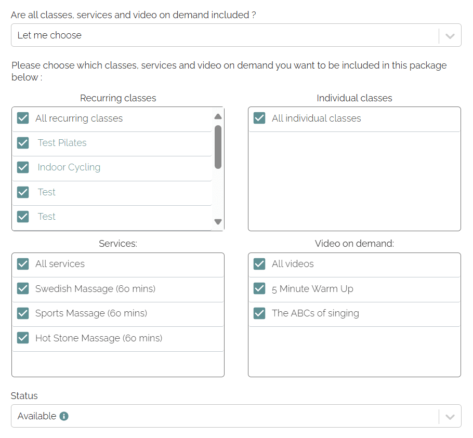Deselect Swedish Massage (60 mins)

[23, 288]
